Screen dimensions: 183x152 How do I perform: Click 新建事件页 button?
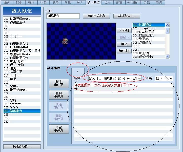coord(59,83)
